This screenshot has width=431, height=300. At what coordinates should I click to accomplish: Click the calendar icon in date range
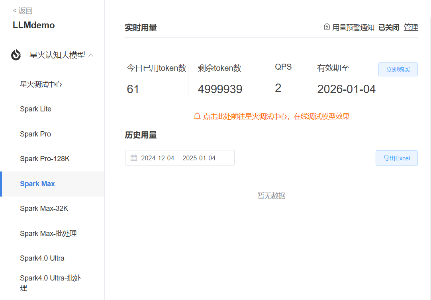(134, 158)
